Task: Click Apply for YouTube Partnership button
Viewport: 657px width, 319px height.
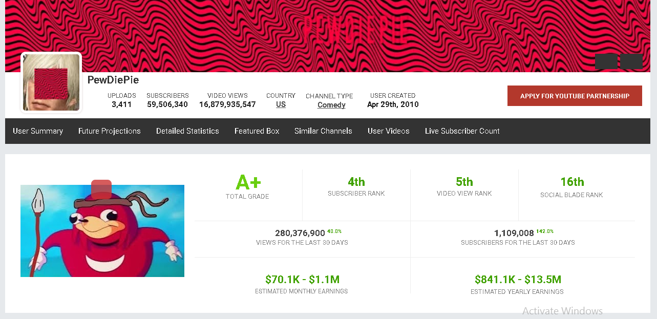Action: pos(575,96)
